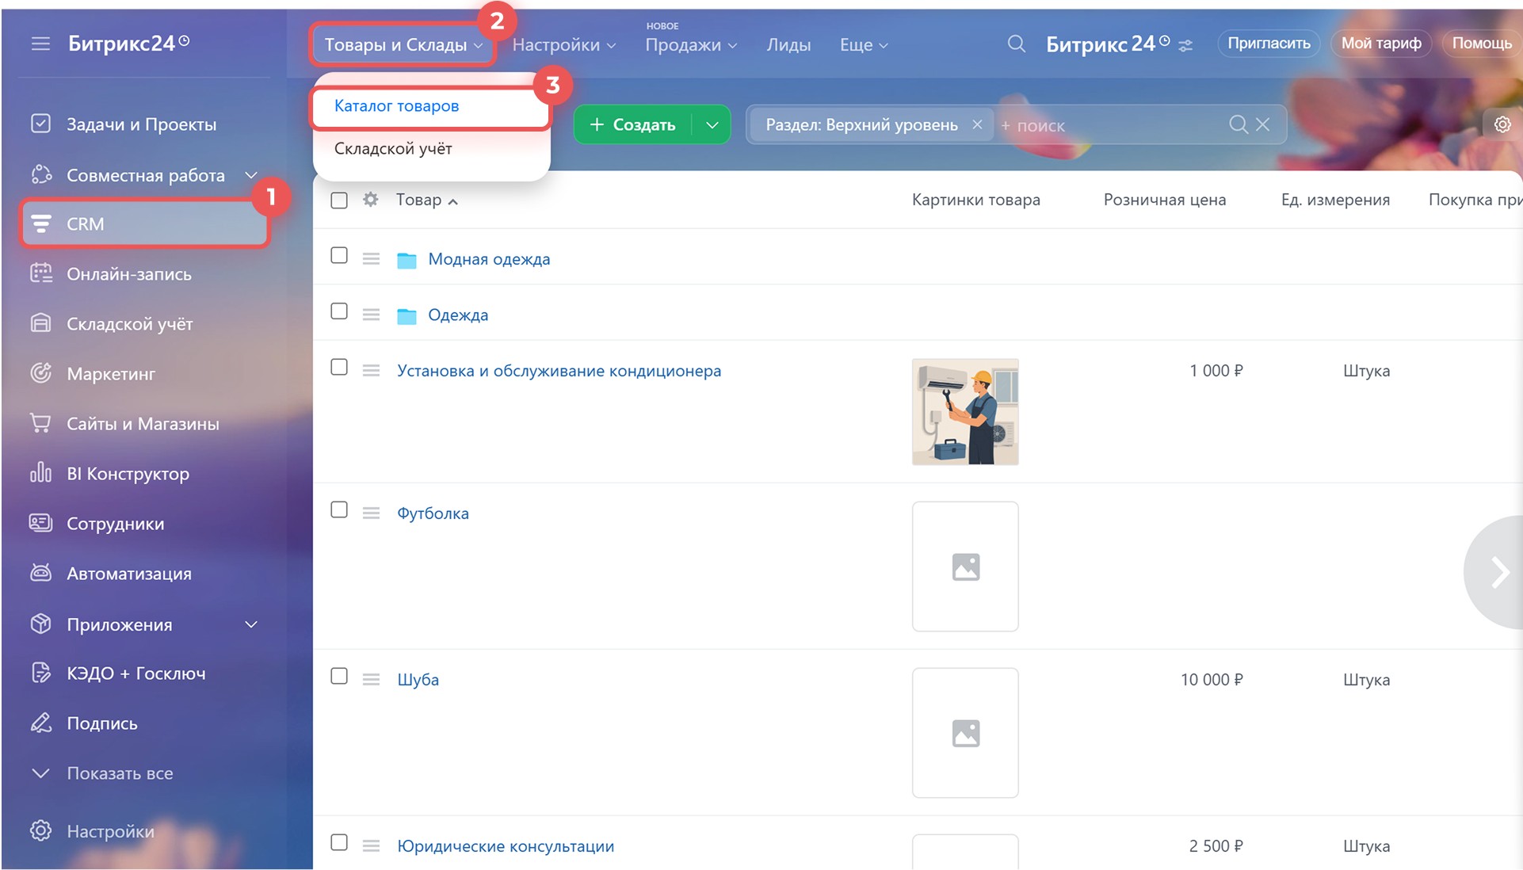The height and width of the screenshot is (870, 1523).
Task: Click the search magnifier in header
Action: (1016, 44)
